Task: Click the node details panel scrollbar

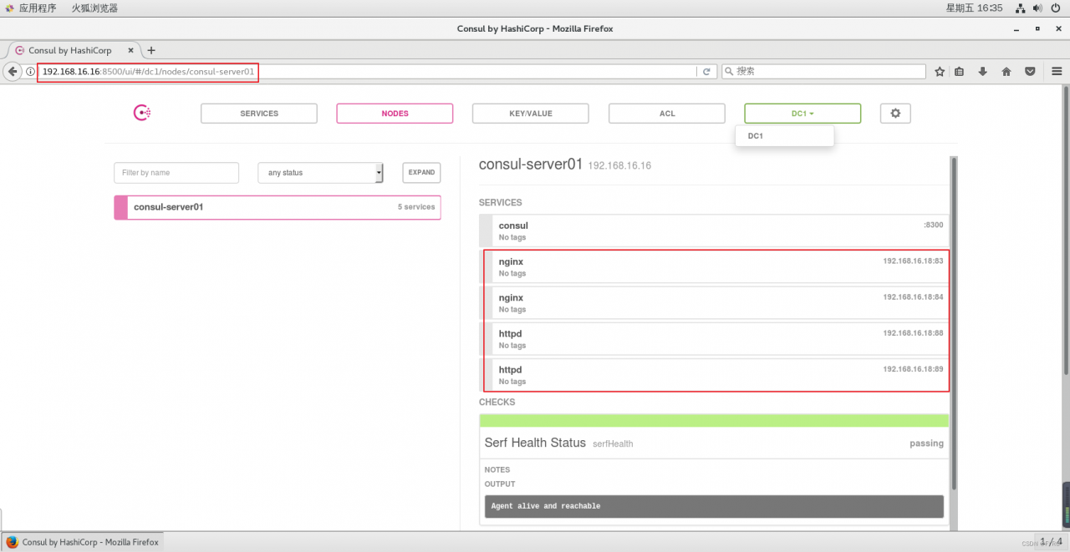Action: (x=954, y=326)
